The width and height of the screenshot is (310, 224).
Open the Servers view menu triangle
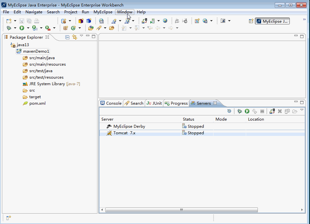[302, 110]
